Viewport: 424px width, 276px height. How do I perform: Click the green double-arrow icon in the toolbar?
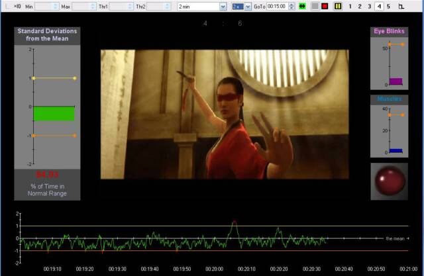(x=302, y=6)
